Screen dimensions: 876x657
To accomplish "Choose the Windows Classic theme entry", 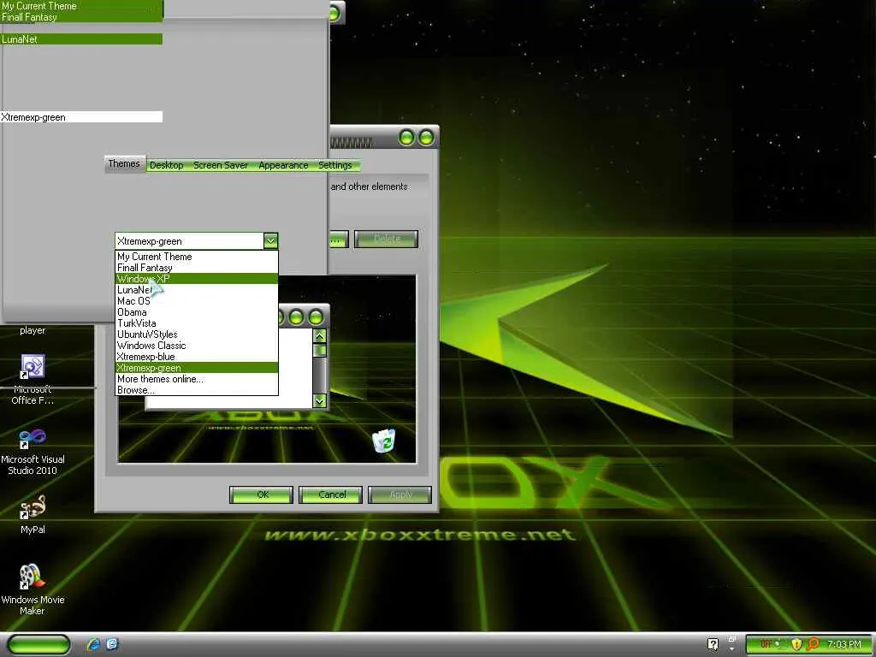I will [x=197, y=346].
